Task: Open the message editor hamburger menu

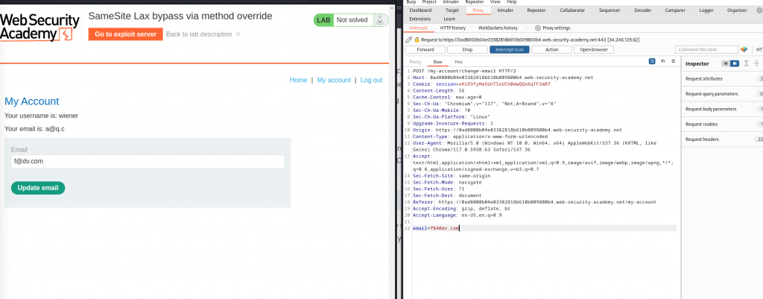Action: pos(674,61)
